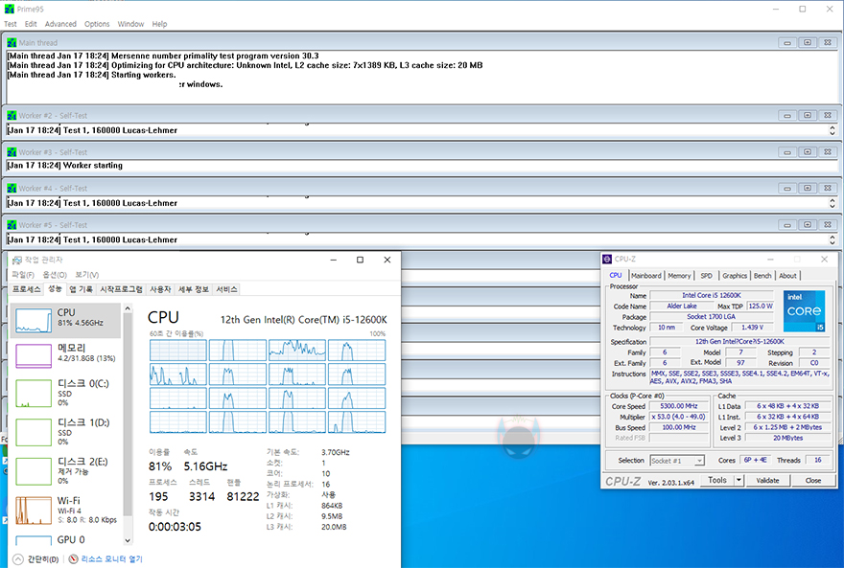This screenshot has height=568, width=844.
Task: Maximize the Worker #4 child window
Action: (808, 188)
